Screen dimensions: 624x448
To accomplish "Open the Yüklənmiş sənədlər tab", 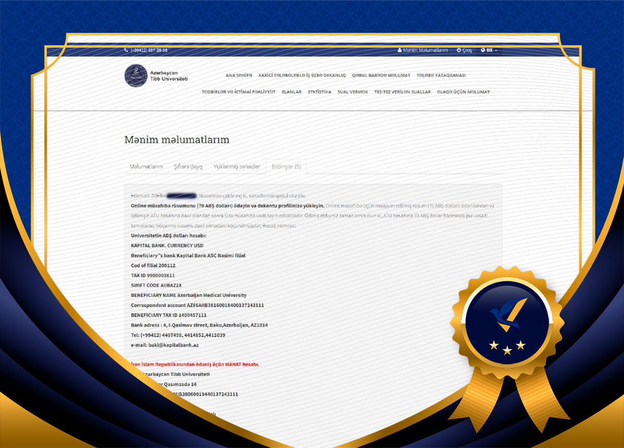I will coord(237,167).
